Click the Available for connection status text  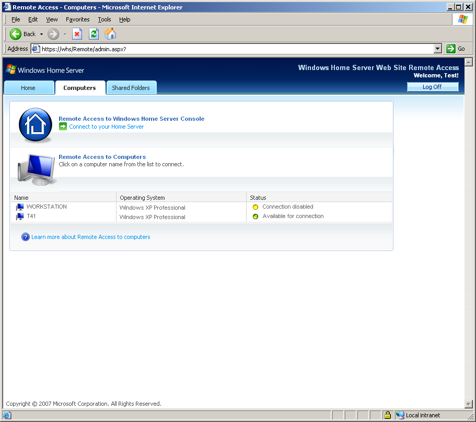(x=293, y=216)
